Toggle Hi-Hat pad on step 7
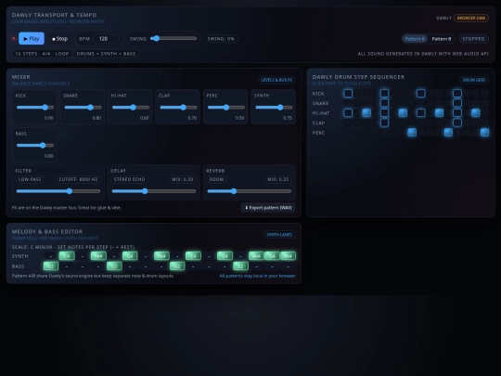 click(x=403, y=113)
